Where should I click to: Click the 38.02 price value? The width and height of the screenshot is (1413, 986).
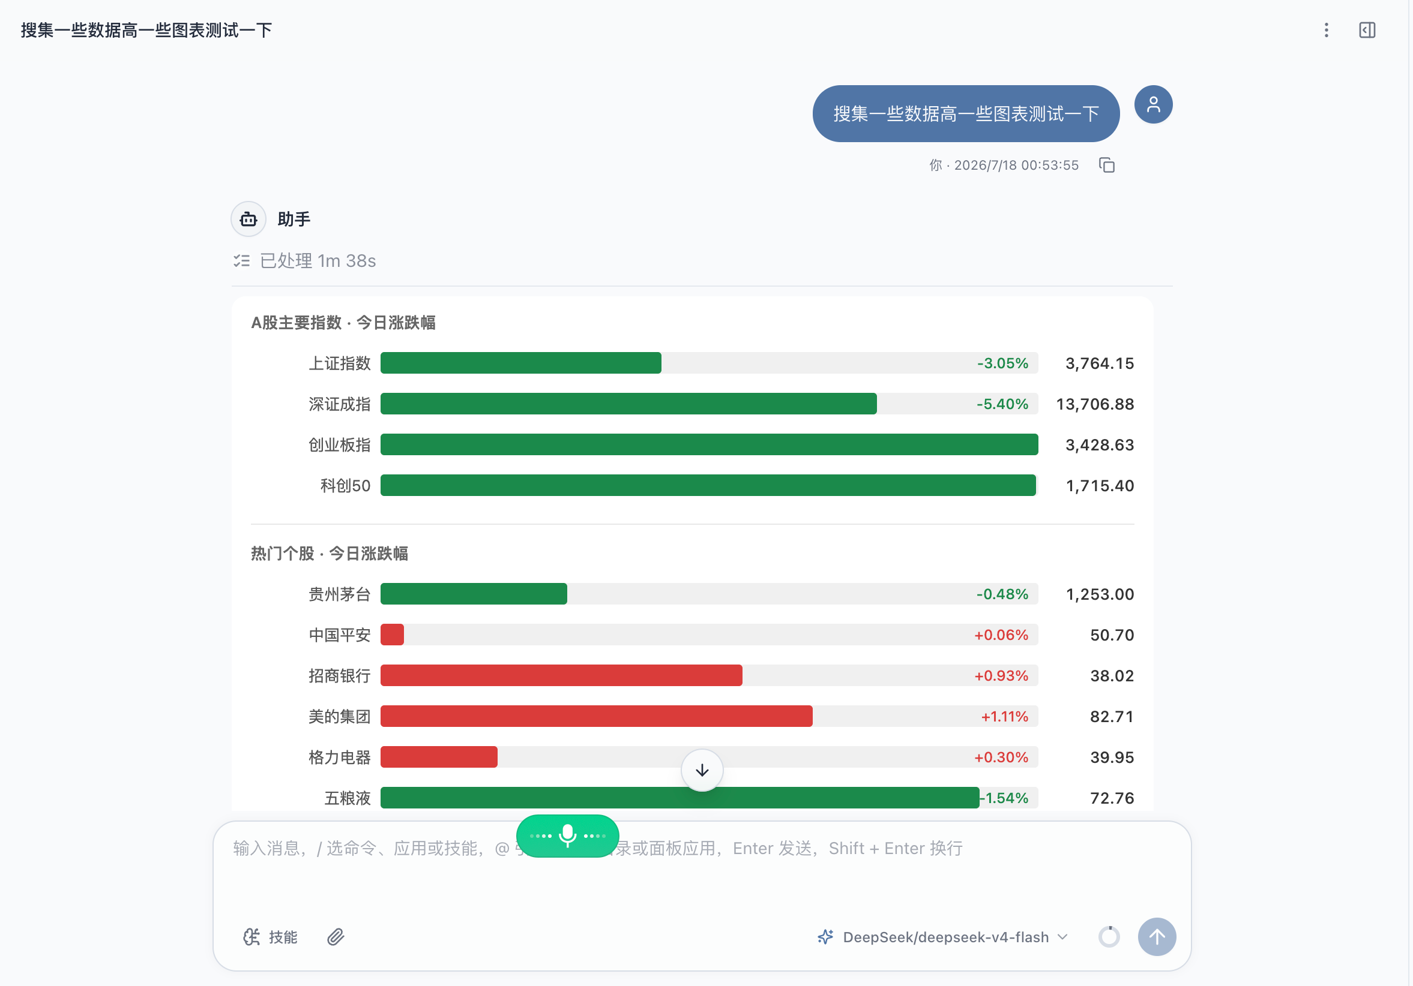pyautogui.click(x=1112, y=675)
